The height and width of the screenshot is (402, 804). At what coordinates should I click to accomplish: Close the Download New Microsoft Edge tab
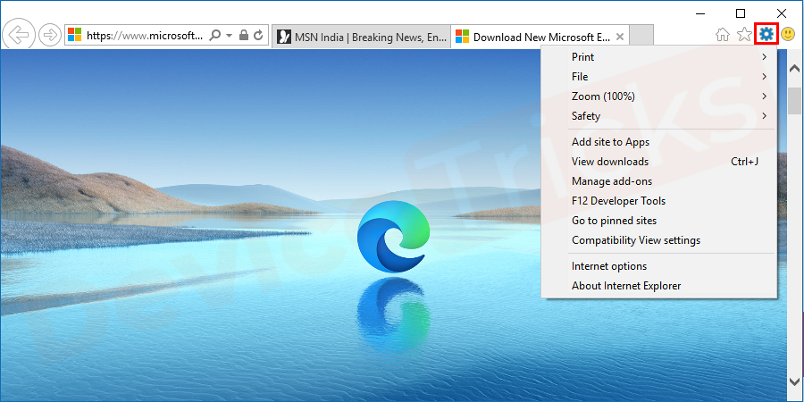[619, 37]
